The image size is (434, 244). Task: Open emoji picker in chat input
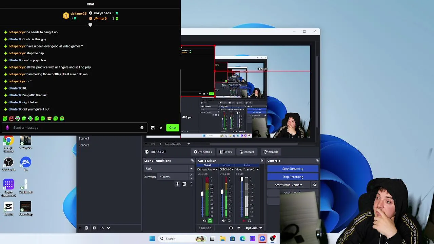click(x=142, y=128)
